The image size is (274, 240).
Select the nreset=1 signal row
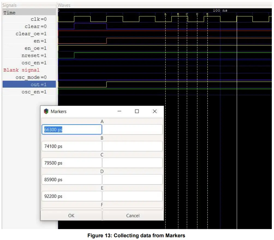click(x=29, y=55)
